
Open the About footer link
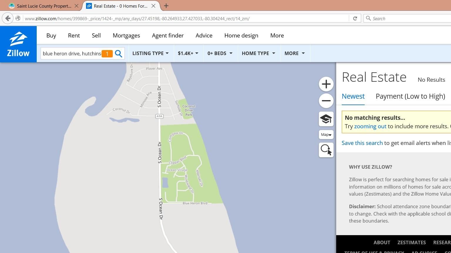[x=382, y=242]
